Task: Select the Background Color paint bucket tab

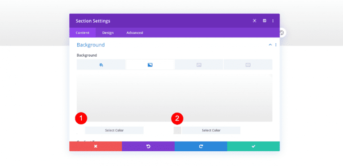Action: (x=101, y=65)
